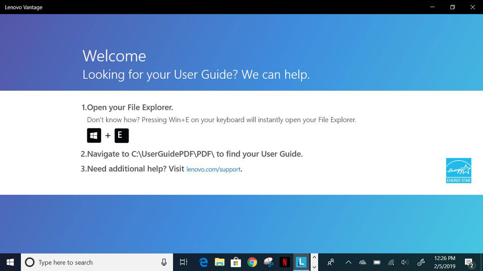Click the taskbar scroll up arrow
483x271 pixels.
pos(314,257)
